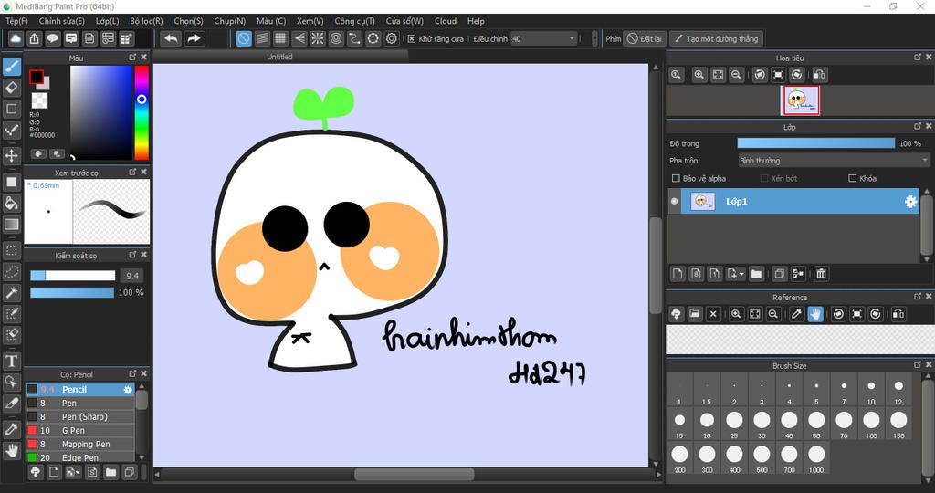Image resolution: width=935 pixels, height=493 pixels.
Task: Select the Eyedropper tool
Action: [11, 428]
